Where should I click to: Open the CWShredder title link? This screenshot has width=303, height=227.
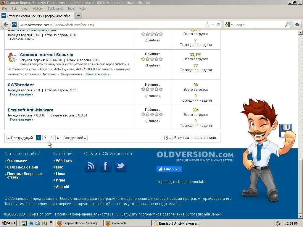tap(21, 85)
